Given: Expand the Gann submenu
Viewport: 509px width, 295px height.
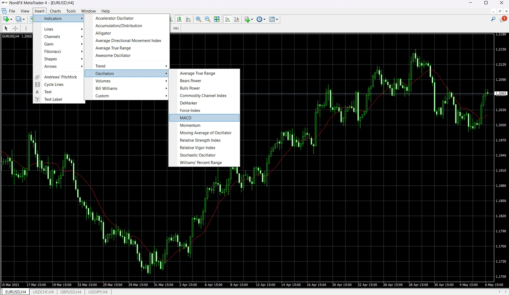Looking at the screenshot, I should (59, 44).
